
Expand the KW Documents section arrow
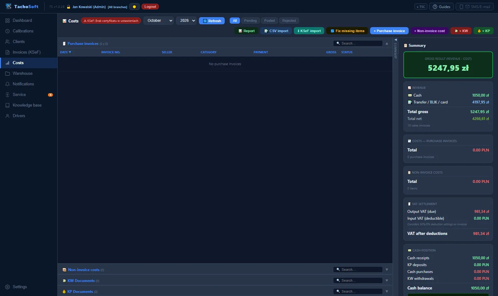[x=387, y=281]
